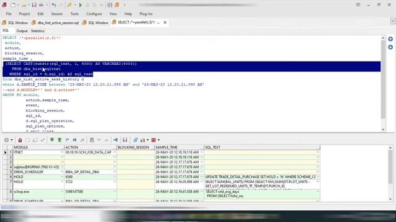Open the dropdown arrow next to Open folder icon

(28, 5)
